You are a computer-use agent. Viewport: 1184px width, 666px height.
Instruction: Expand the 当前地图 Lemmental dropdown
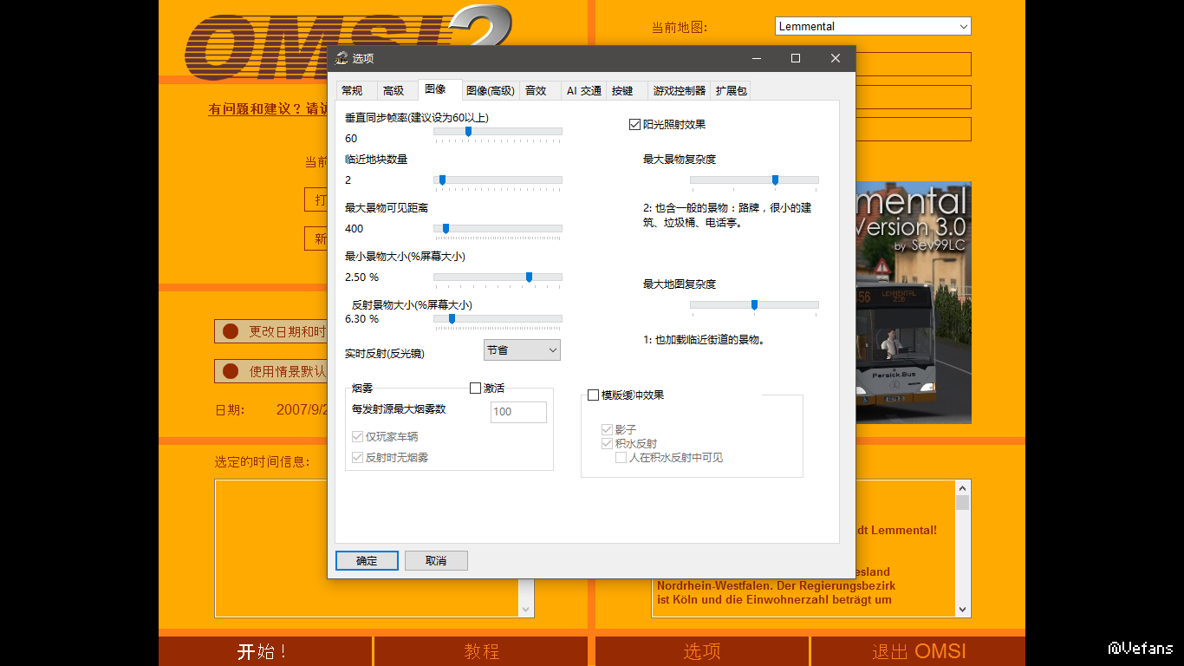pos(873,27)
